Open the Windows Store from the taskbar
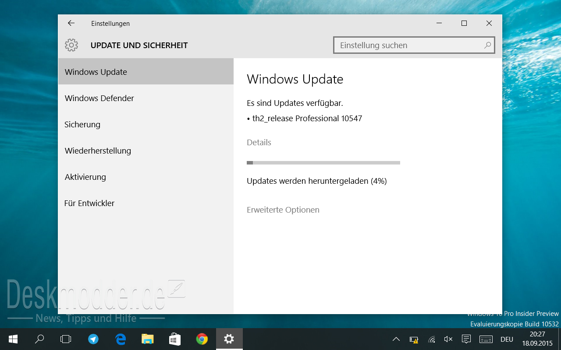 click(175, 339)
